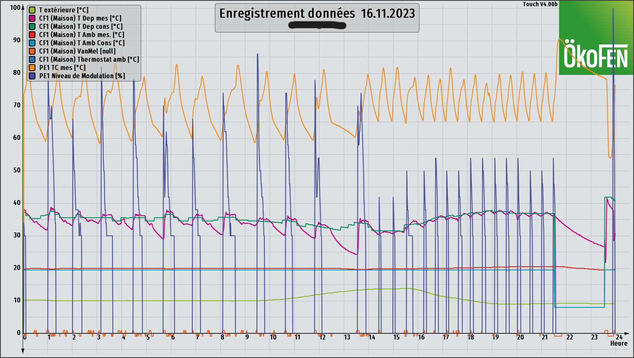The height and width of the screenshot is (358, 634).
Task: Click hour marker 3 on time axis
Action: [99, 337]
